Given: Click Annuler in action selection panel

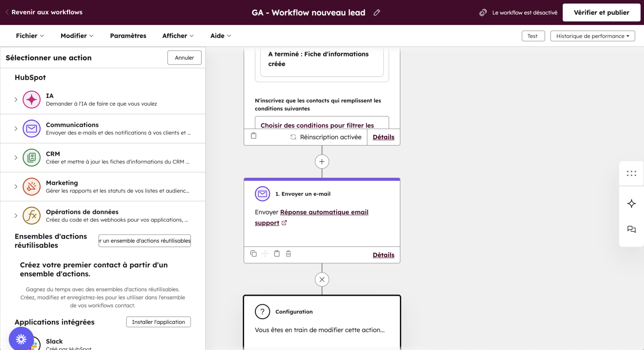Looking at the screenshot, I should (184, 57).
